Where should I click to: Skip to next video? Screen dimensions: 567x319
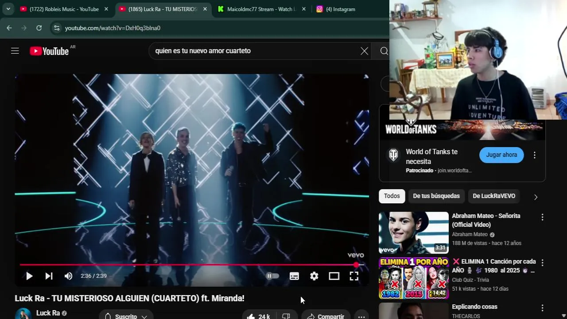49,276
